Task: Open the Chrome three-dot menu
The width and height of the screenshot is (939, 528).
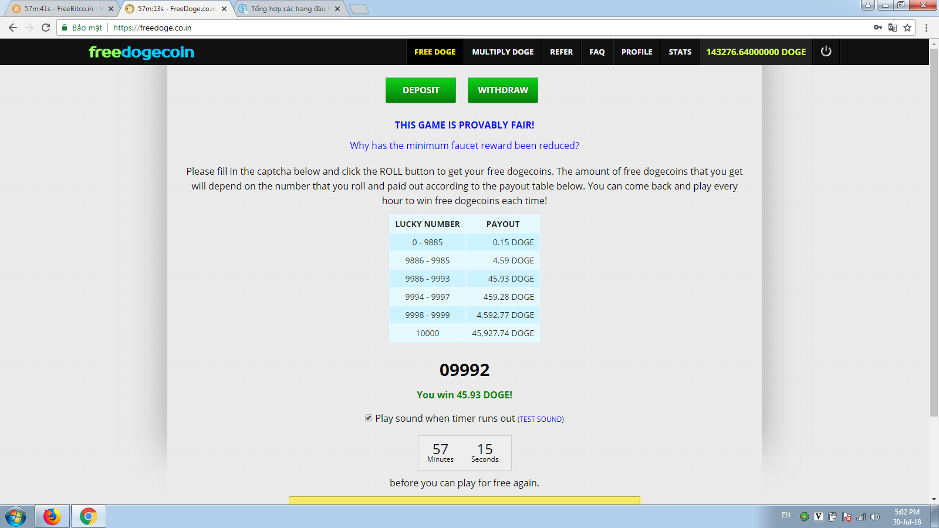Action: 927,28
